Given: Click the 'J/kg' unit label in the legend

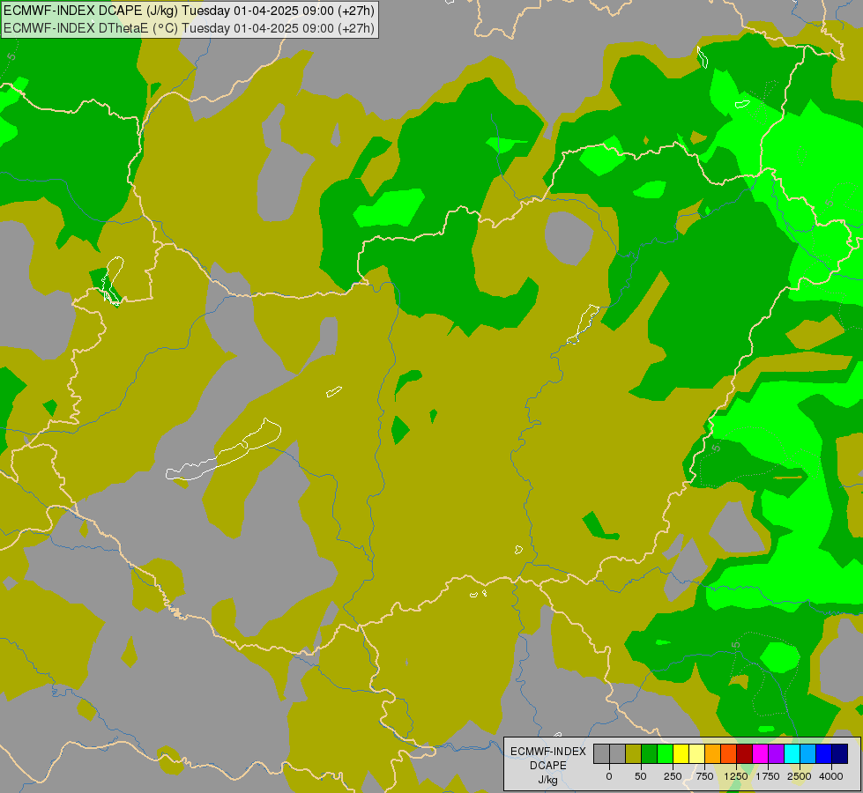Looking at the screenshot, I should [548, 780].
